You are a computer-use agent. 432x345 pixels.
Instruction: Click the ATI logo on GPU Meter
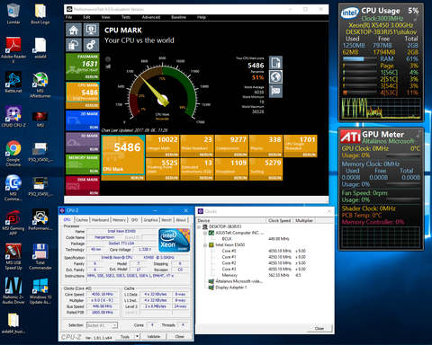tap(350, 137)
